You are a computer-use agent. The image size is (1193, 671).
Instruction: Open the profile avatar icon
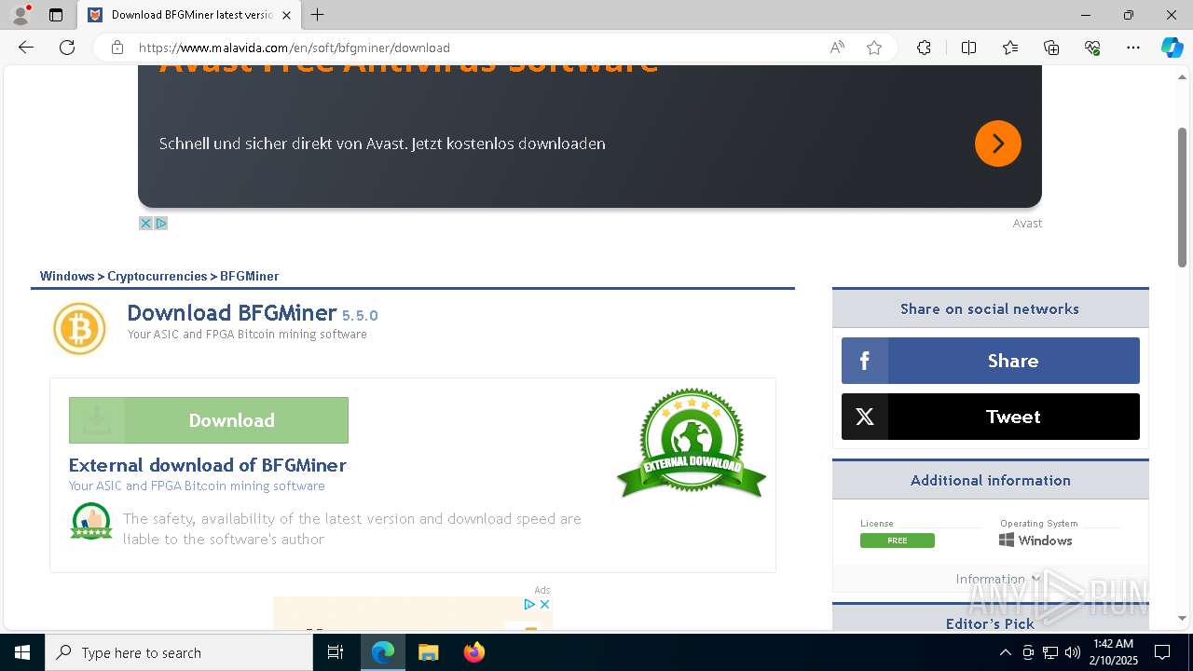click(20, 15)
